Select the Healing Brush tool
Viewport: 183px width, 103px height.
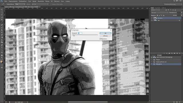pyautogui.click(x=2, y=25)
